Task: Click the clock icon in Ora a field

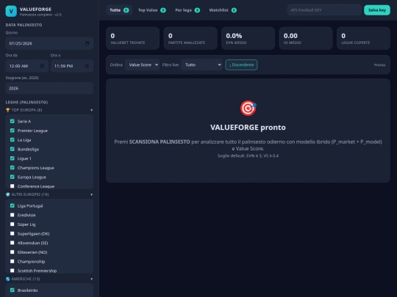Action: click(87, 66)
